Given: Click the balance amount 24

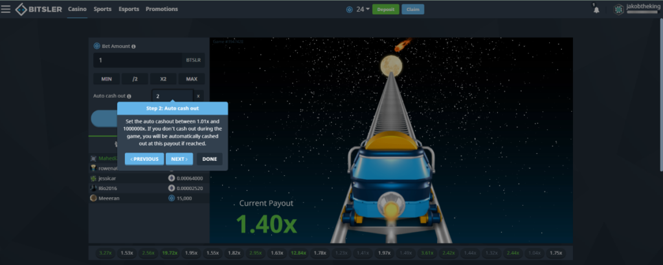Looking at the screenshot, I should point(360,9).
